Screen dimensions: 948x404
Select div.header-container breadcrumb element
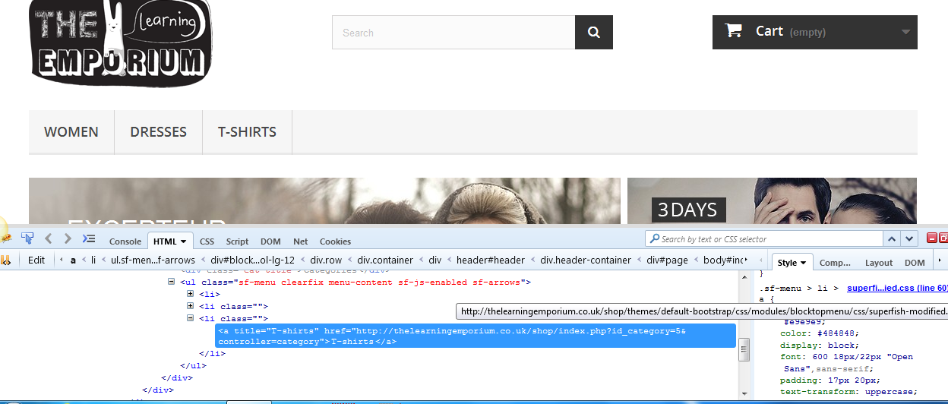point(586,260)
